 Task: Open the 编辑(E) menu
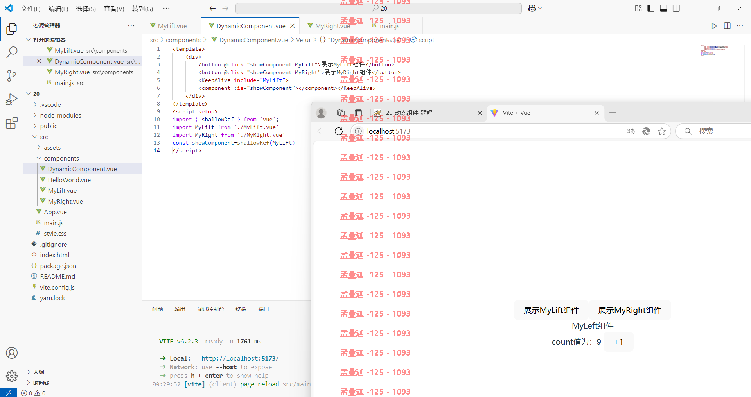58,9
